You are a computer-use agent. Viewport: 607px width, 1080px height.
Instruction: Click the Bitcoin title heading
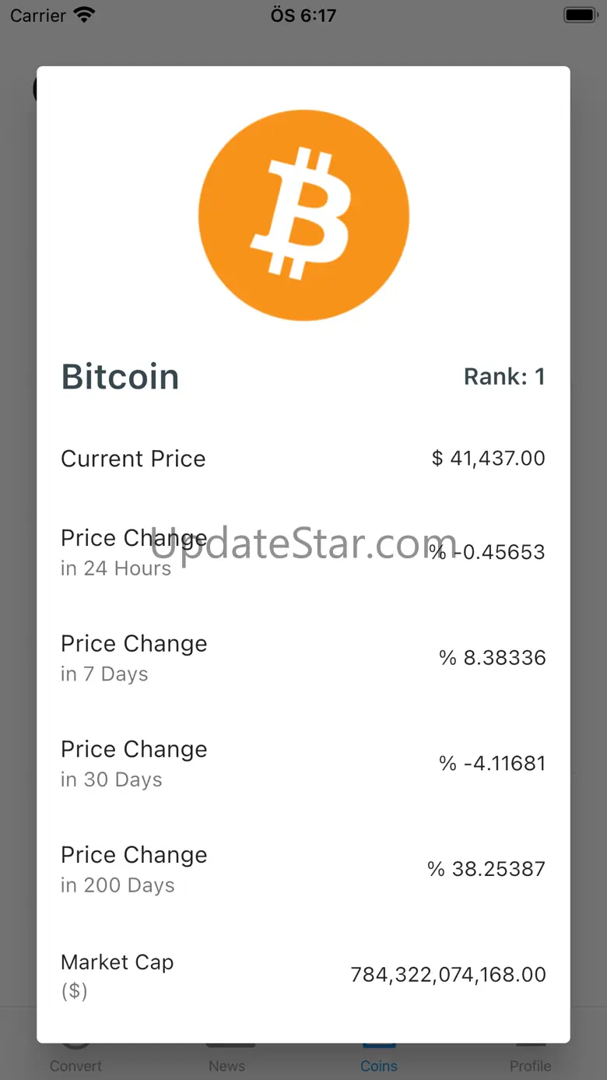point(121,377)
